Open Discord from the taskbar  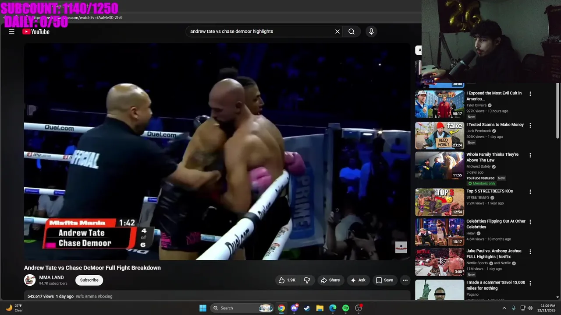294,308
